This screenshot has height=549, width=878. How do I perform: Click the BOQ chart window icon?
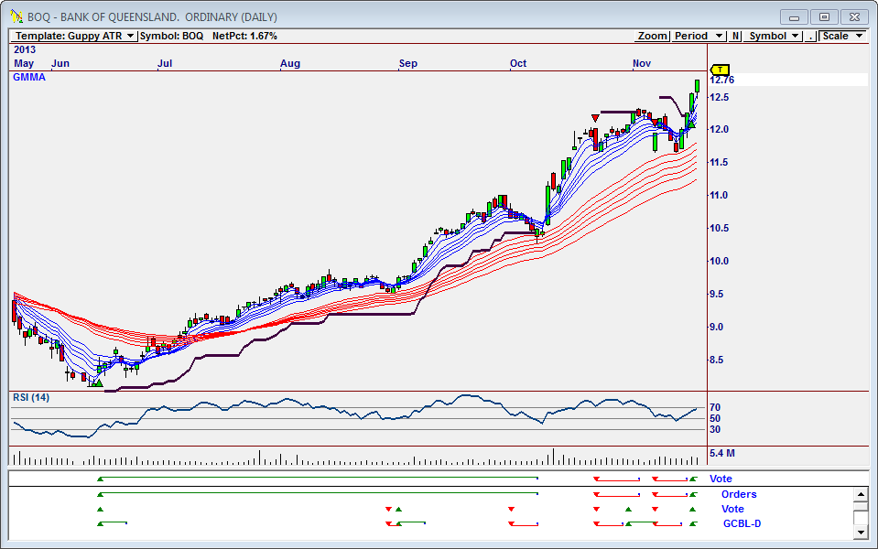point(16,16)
